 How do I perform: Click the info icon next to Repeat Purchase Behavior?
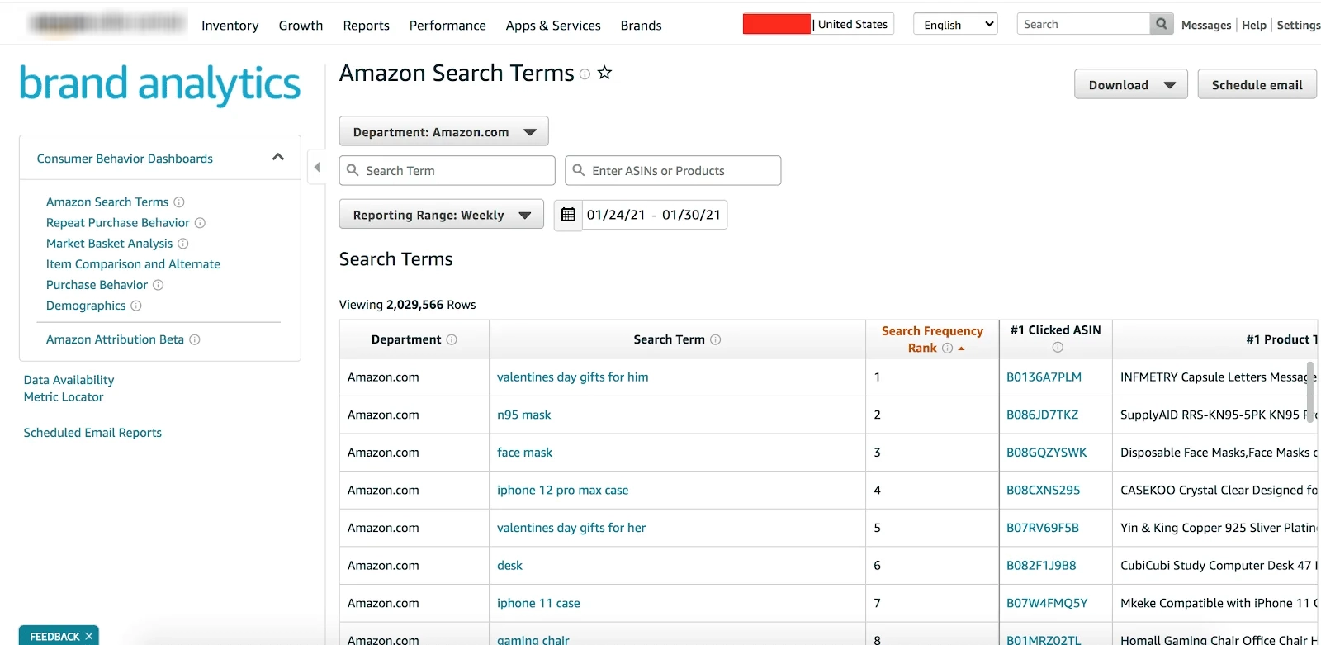click(x=200, y=223)
